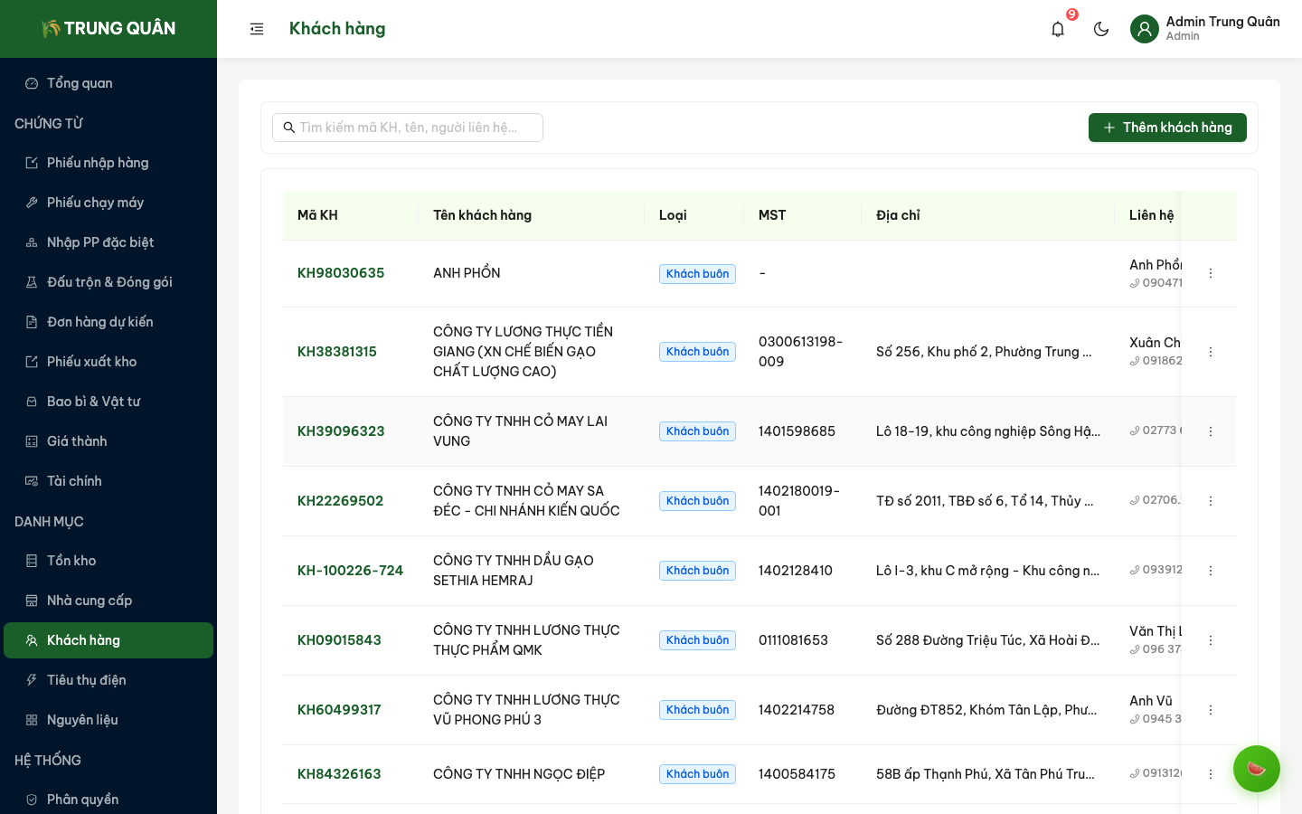The image size is (1302, 814).
Task: Open the watermelon floating chat button
Action: [x=1256, y=769]
